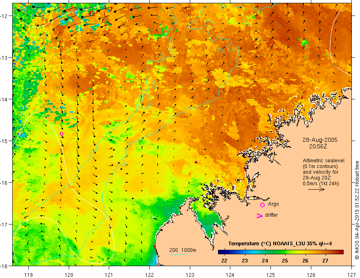Click the -12 latitude axis label

[x=4, y=16]
